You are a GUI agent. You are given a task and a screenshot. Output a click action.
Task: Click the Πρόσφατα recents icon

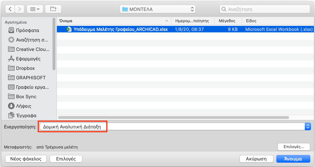point(11,30)
